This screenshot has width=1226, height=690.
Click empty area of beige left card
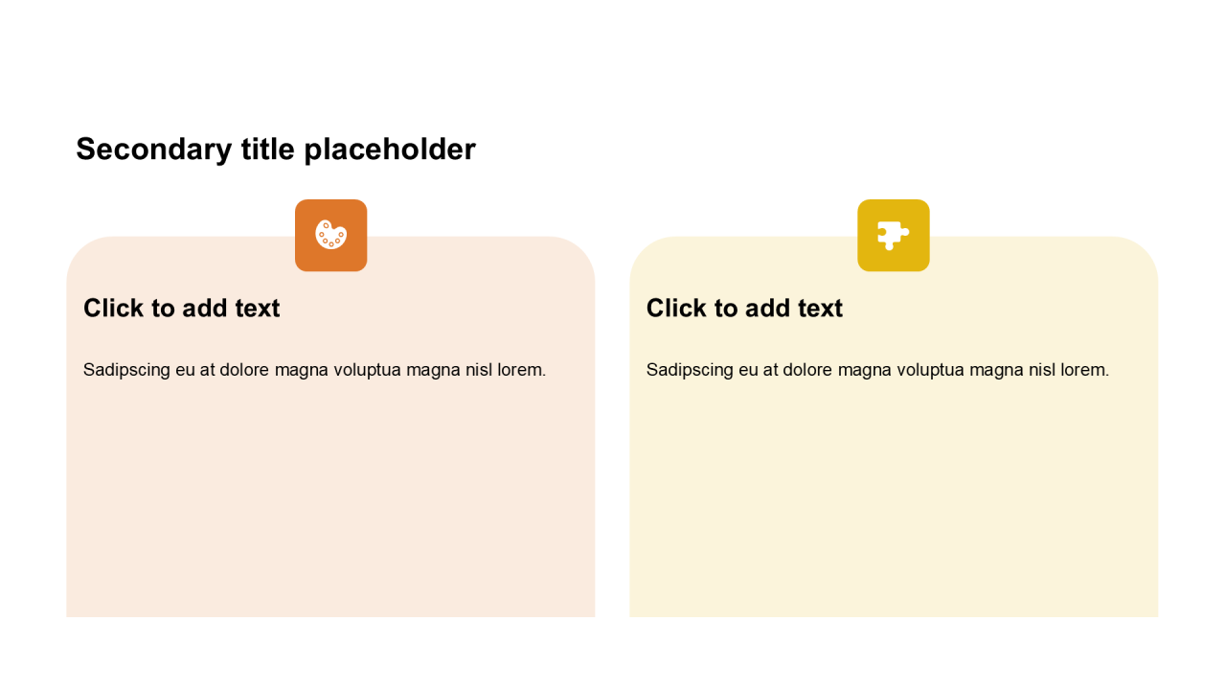pyautogui.click(x=330, y=508)
